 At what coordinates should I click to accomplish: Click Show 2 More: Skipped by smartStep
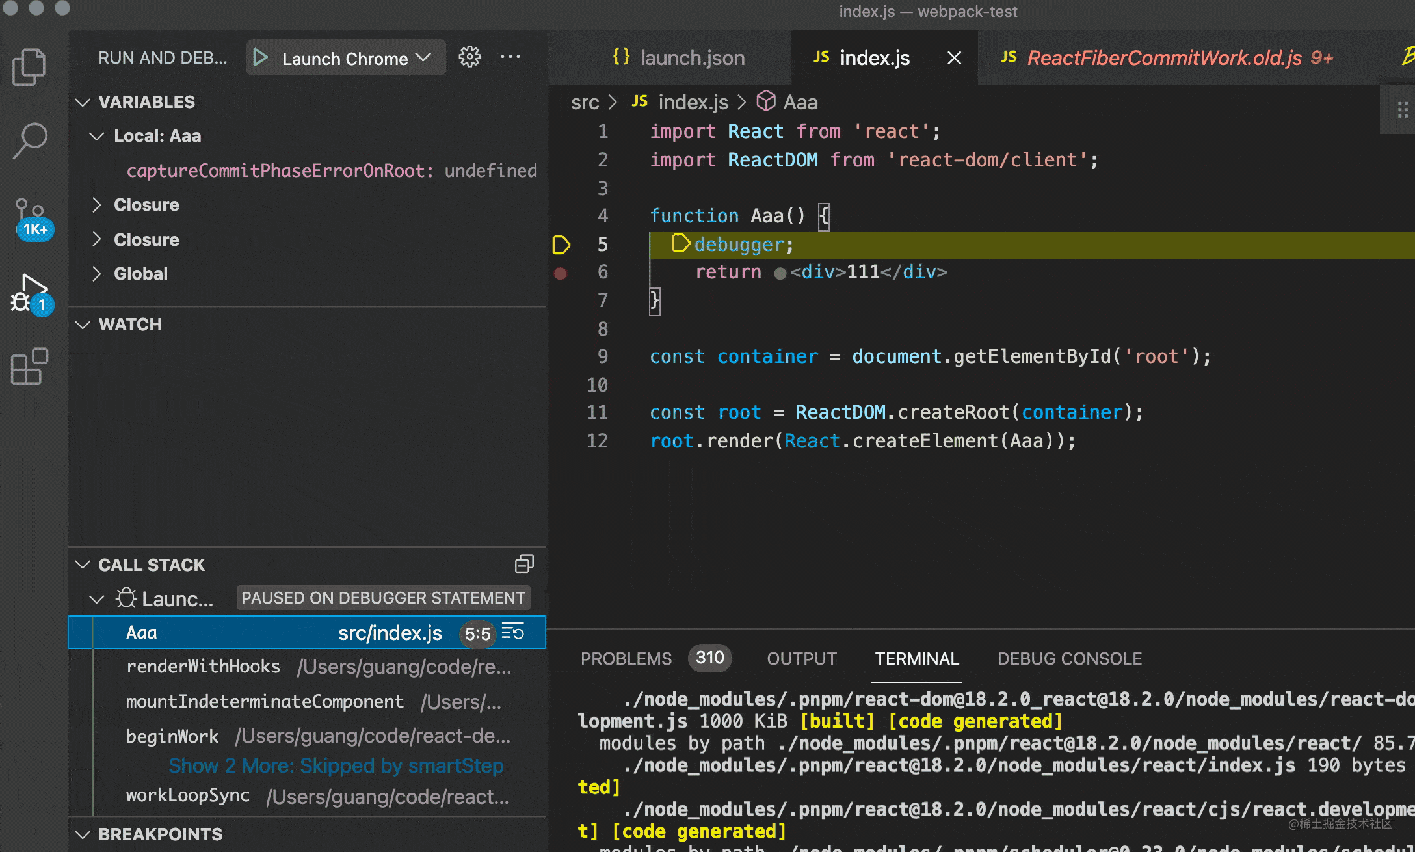pos(336,765)
